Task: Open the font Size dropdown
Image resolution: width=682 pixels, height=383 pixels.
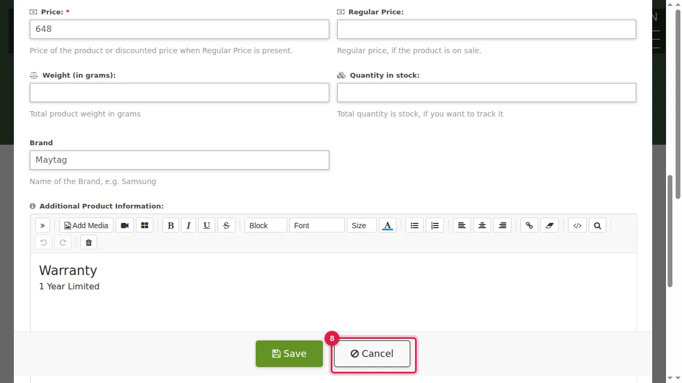Action: tap(362, 226)
